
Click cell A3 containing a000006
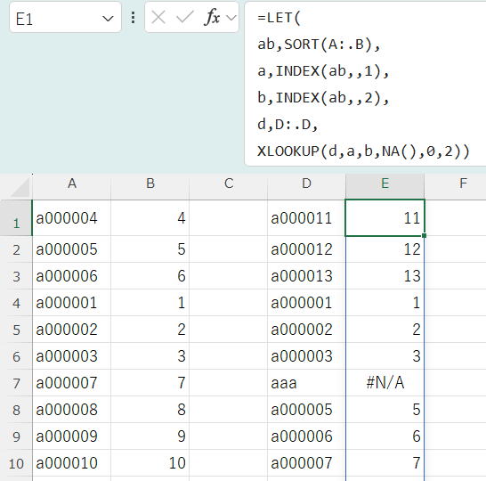(71, 276)
